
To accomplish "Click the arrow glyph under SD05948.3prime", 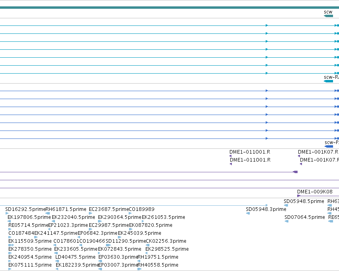I will pyautogui.click(x=248, y=213).
